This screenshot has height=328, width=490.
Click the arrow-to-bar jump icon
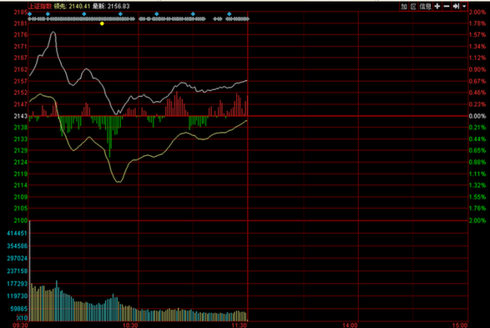click(456, 6)
